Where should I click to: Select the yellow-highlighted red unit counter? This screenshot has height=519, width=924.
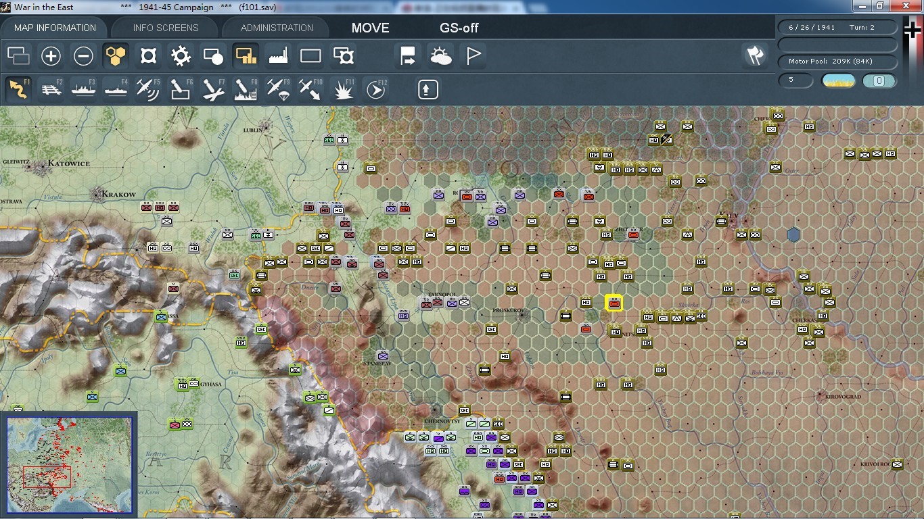point(614,303)
